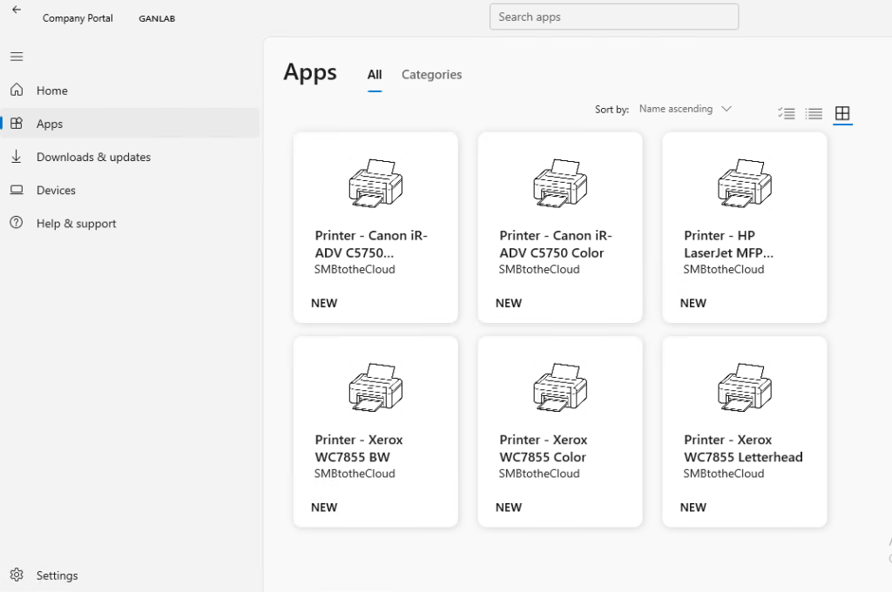Click the back arrow icon
This screenshot has height=592, width=892.
point(17,10)
